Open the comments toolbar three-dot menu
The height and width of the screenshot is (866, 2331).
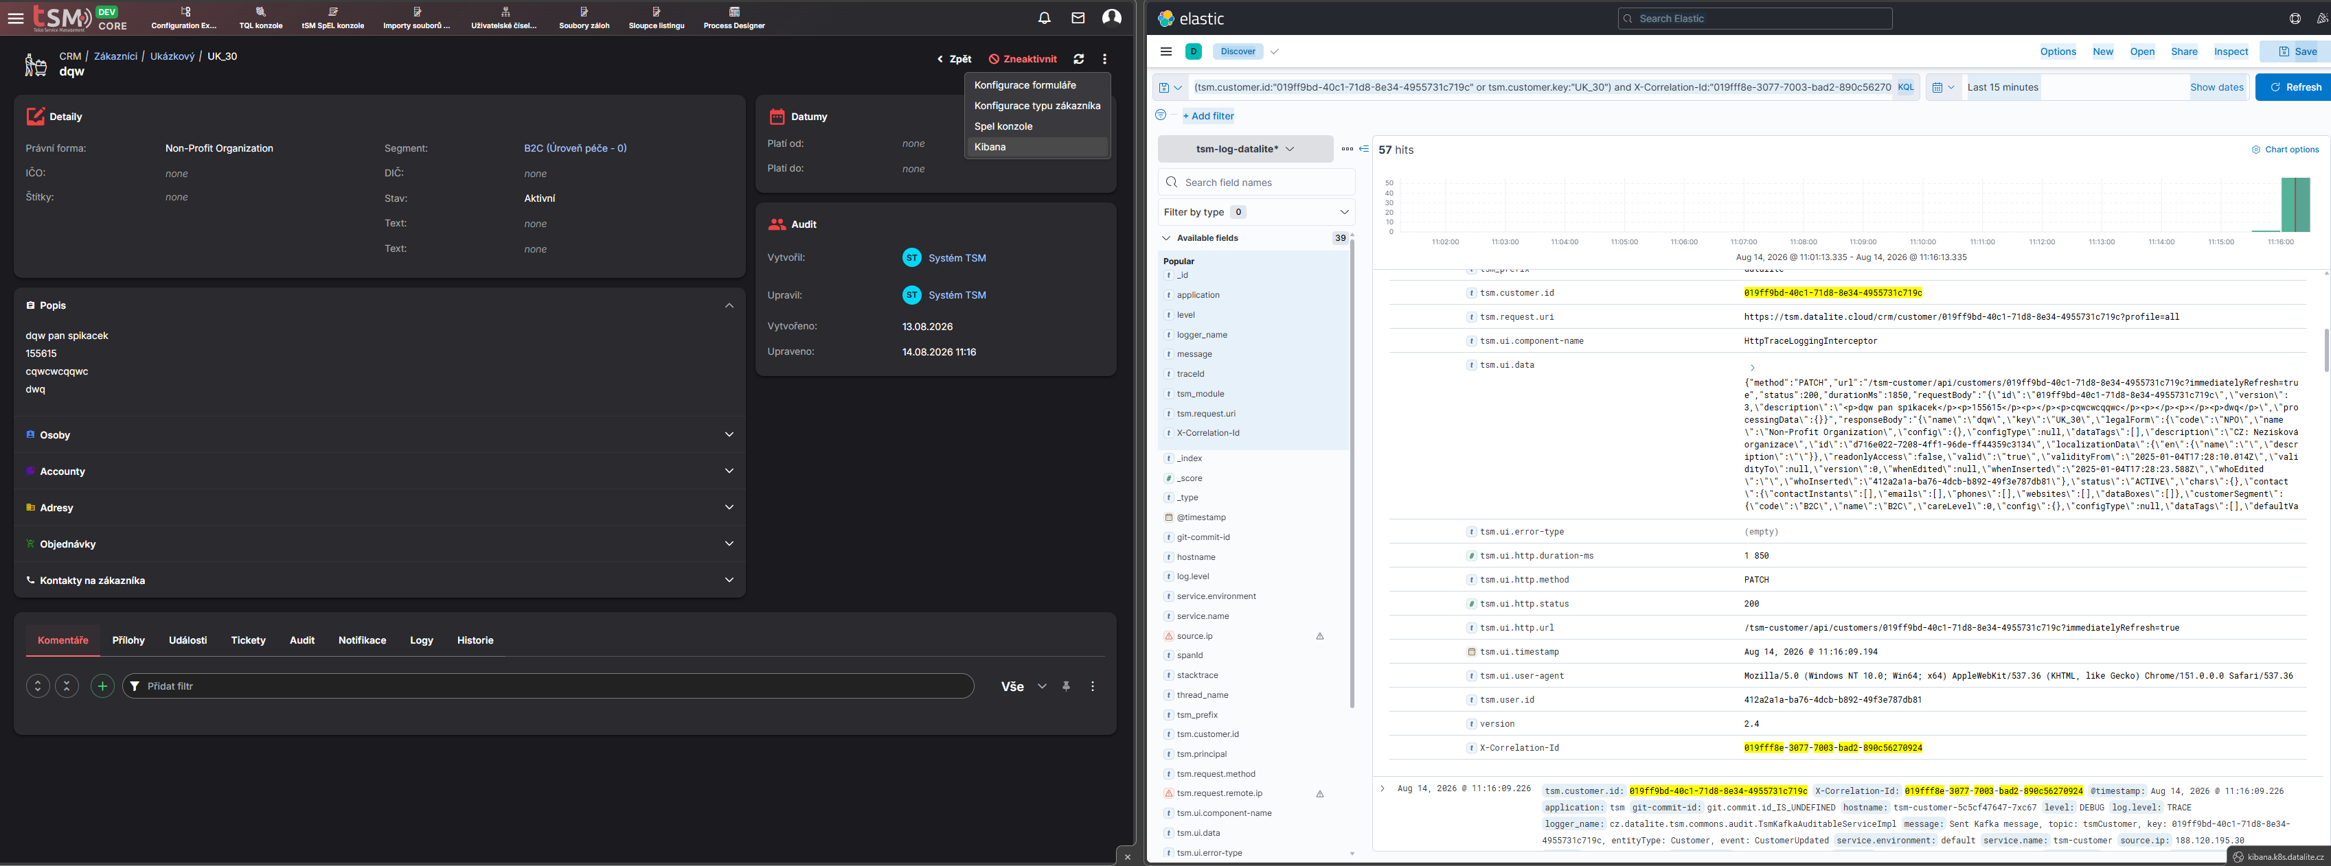[1093, 686]
